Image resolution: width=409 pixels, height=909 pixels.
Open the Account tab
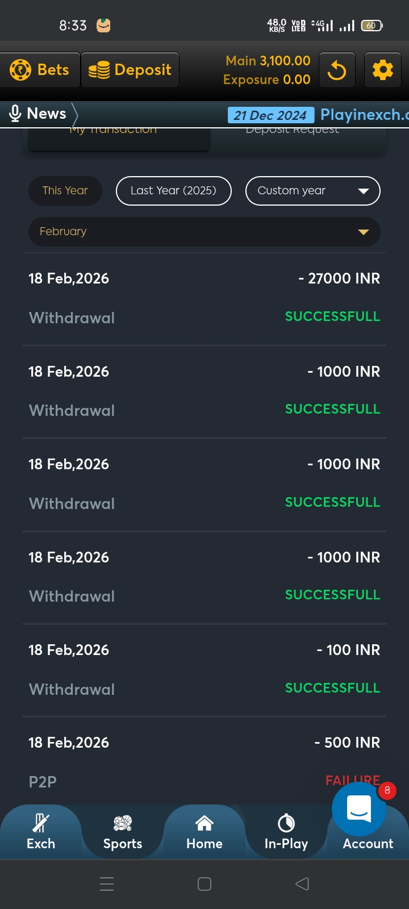[x=368, y=844]
